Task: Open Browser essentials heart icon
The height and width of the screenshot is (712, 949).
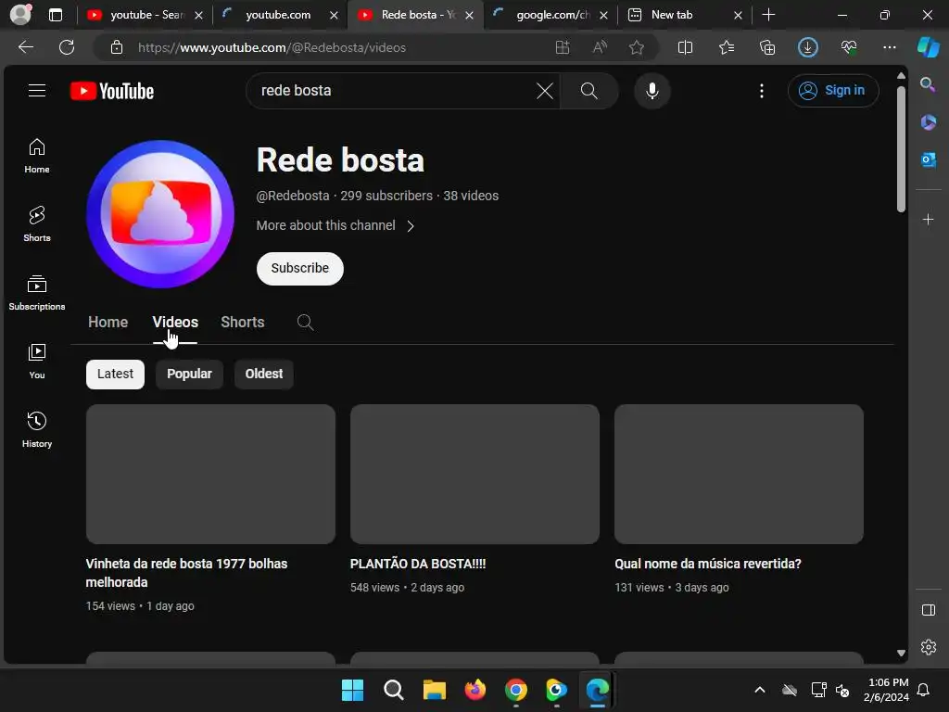Action: tap(849, 47)
